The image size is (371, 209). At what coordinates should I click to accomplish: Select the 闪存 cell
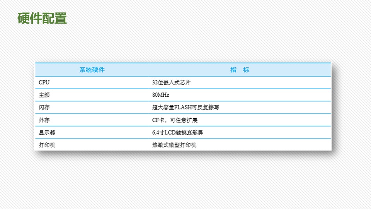[x=92, y=107]
